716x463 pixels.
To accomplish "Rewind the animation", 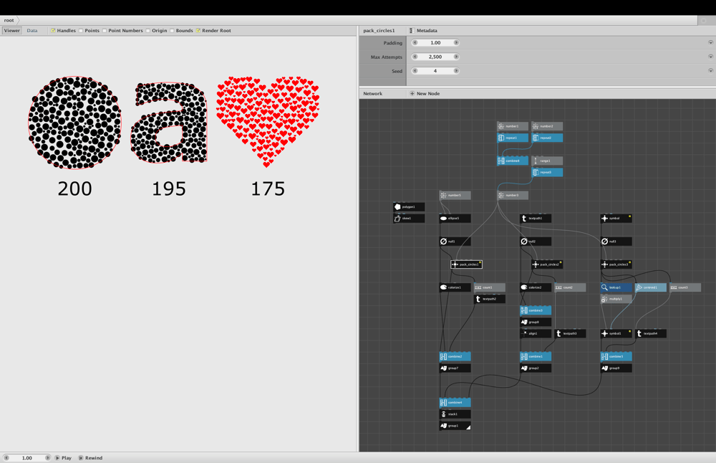I will tap(90, 457).
